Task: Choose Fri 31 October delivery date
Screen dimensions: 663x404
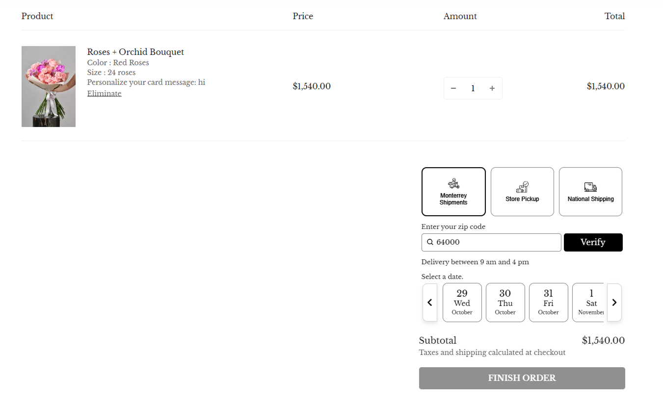Action: click(549, 303)
